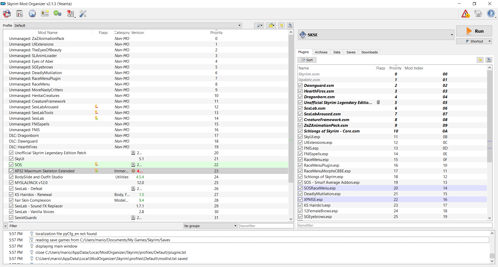Click the mod list vertical scrollbar
This screenshot has height=267, width=498.
click(291, 109)
